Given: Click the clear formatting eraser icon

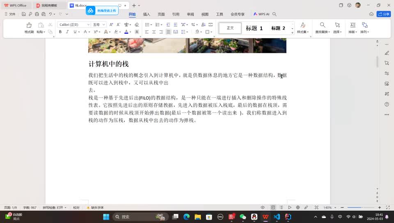Looking at the screenshot, I should click(137, 25).
